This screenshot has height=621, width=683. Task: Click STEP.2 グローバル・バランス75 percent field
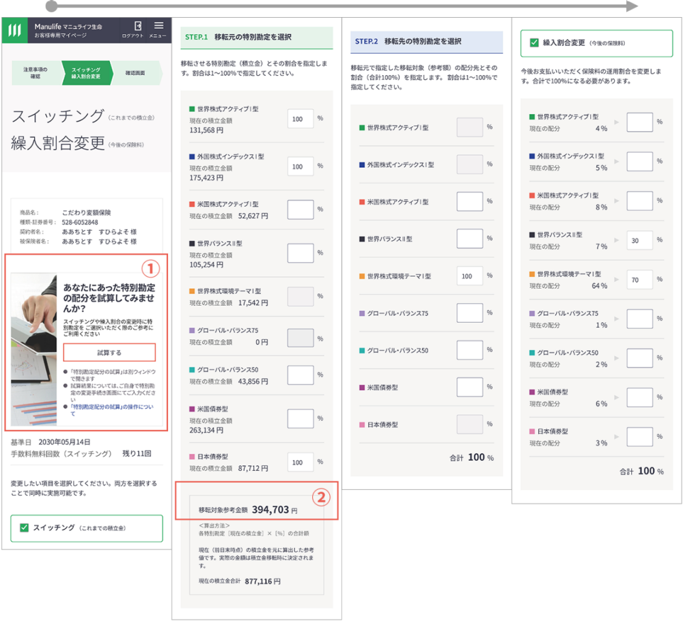[x=470, y=313]
